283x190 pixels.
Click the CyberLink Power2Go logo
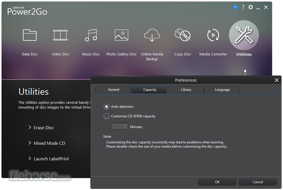[x=27, y=11]
